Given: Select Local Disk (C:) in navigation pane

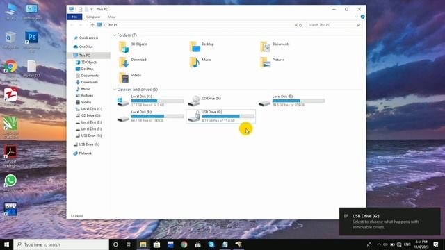Looking at the screenshot, I should [89, 109].
